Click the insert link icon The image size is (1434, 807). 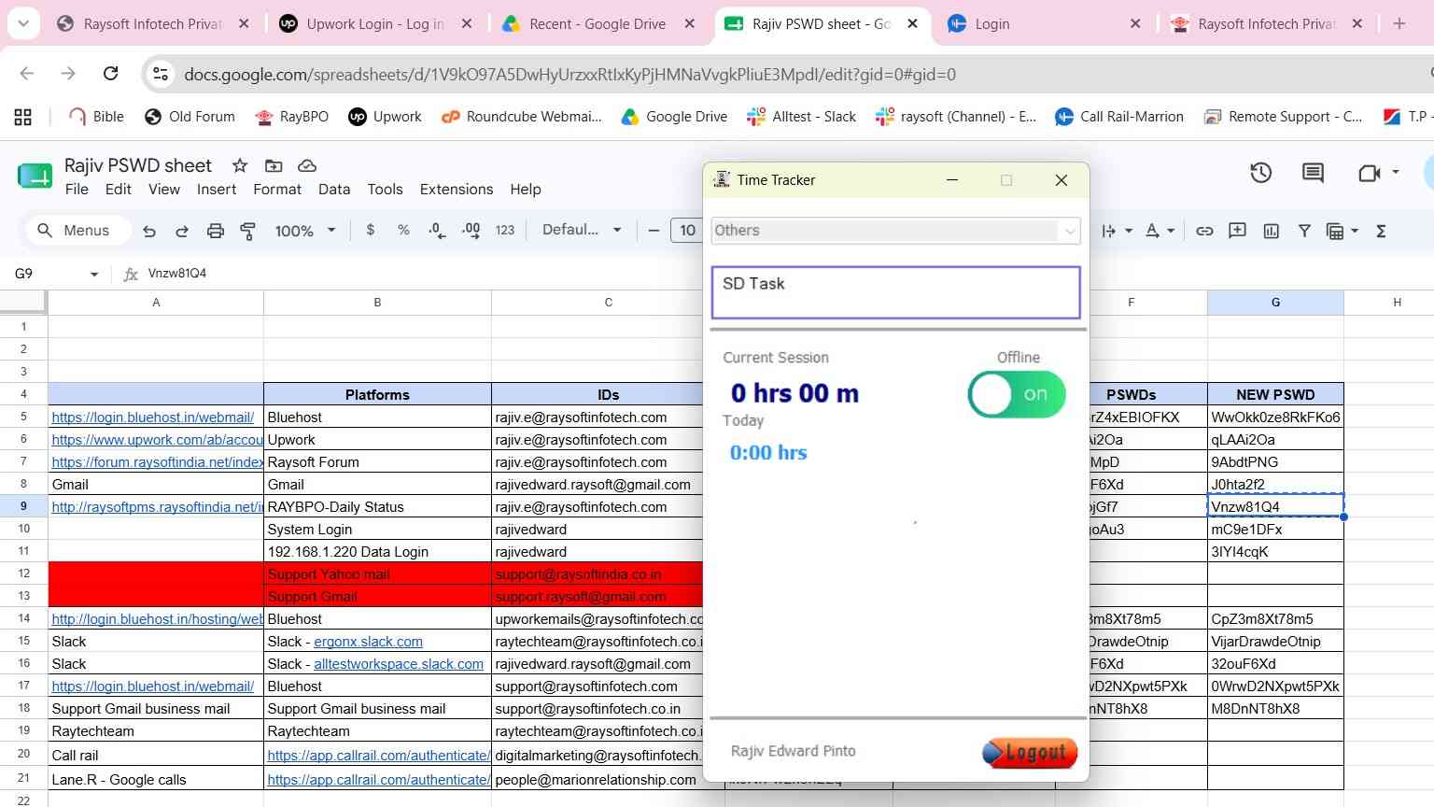(x=1204, y=231)
